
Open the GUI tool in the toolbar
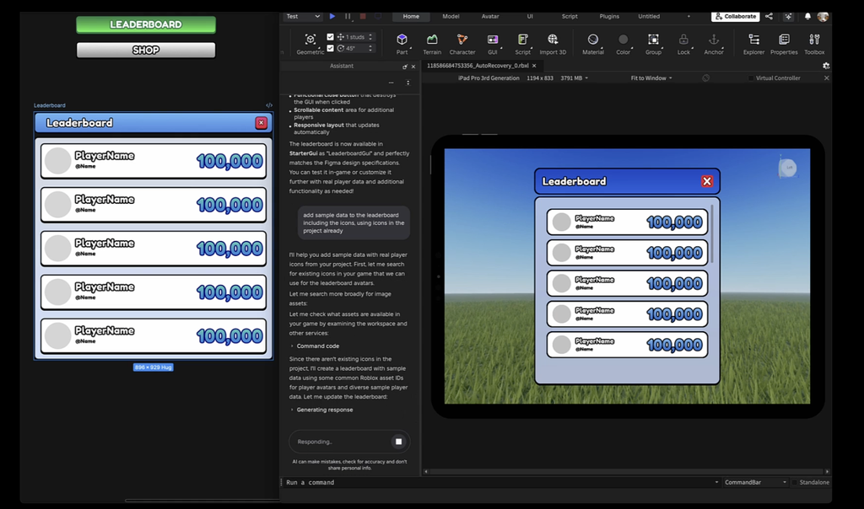[493, 40]
